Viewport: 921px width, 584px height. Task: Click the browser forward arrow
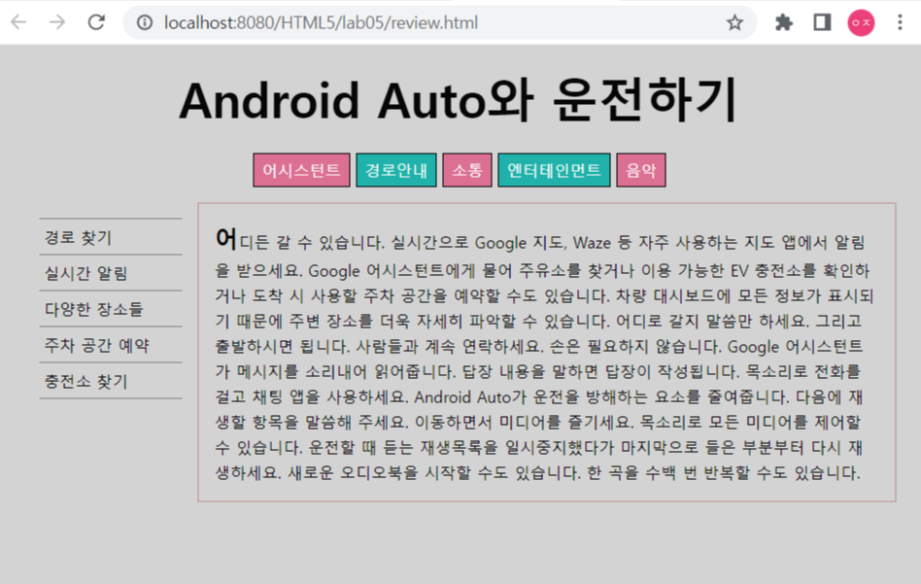click(57, 22)
